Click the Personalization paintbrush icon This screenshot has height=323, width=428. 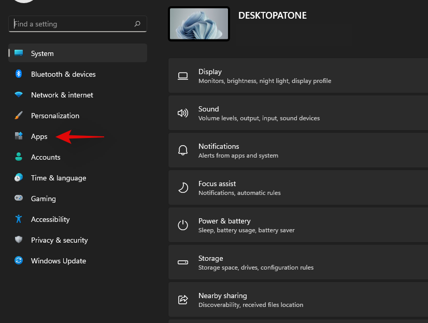[19, 116]
